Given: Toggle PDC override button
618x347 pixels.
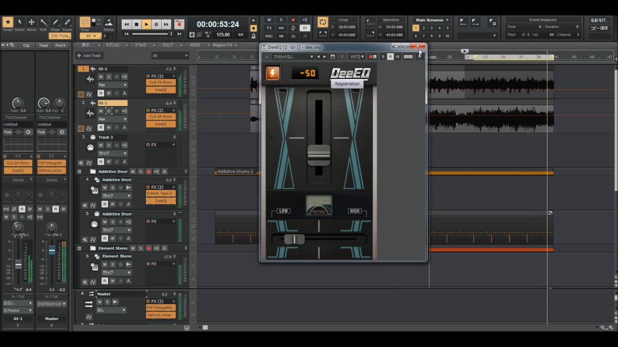Looking at the screenshot, I should [x=269, y=36].
